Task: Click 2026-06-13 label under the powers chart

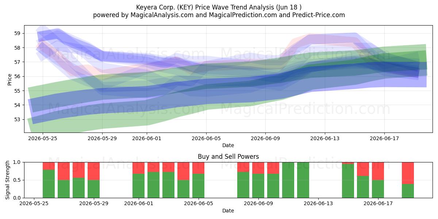Action: tap(318, 204)
